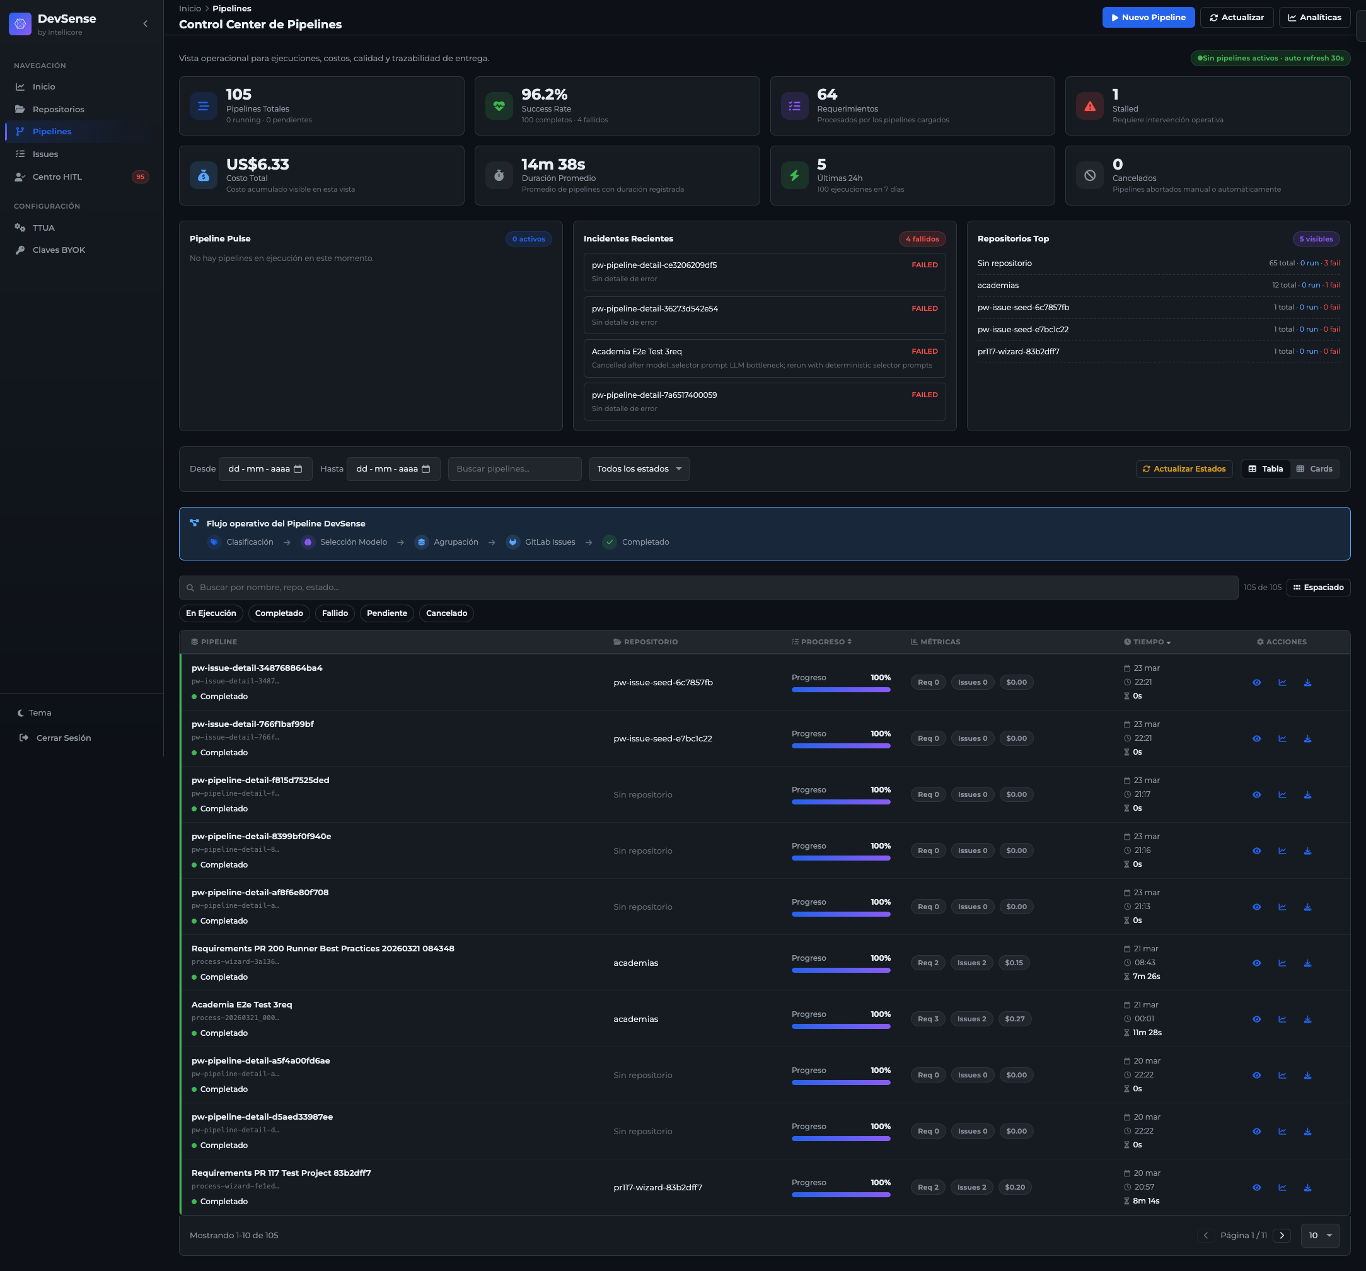Viewport: 1366px width, 1271px height.
Task: Open Centro HITL in the sidebar
Action: point(57,177)
